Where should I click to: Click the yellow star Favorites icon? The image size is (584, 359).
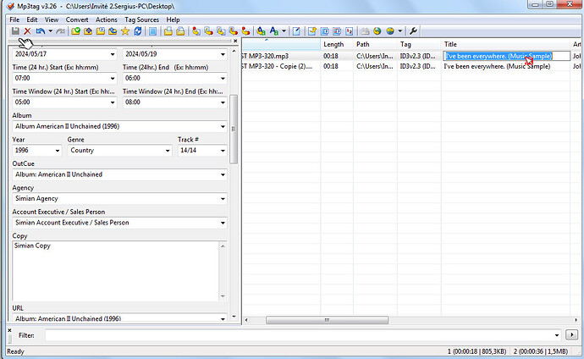(x=125, y=31)
